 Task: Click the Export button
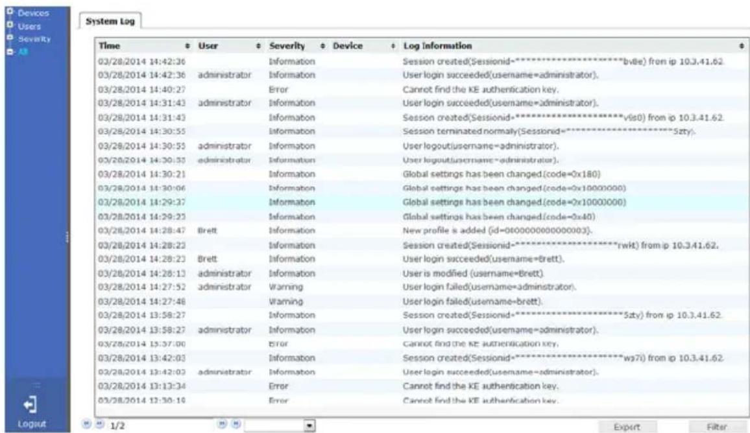pyautogui.click(x=627, y=427)
